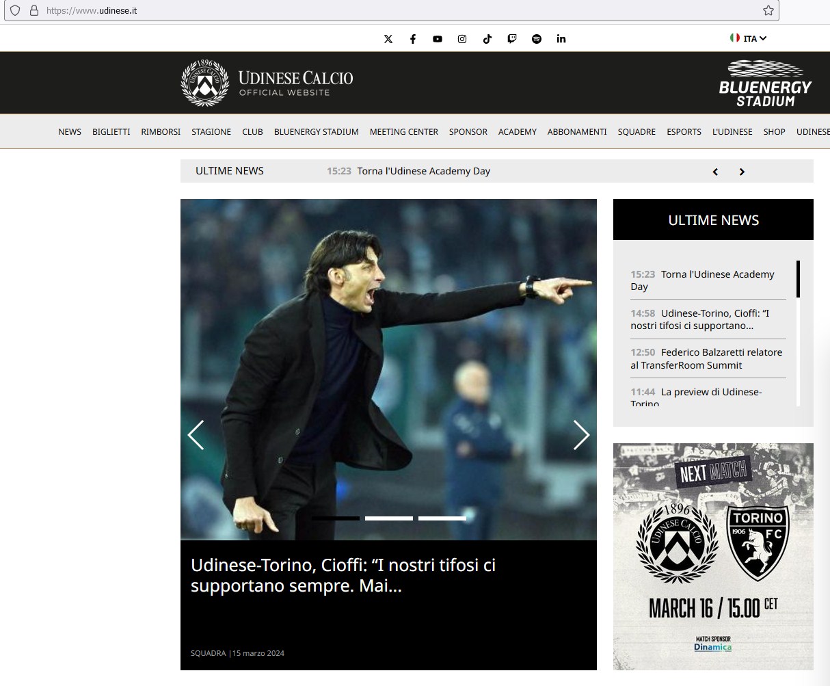Open the Twitch channel icon
The height and width of the screenshot is (686, 830).
(512, 39)
